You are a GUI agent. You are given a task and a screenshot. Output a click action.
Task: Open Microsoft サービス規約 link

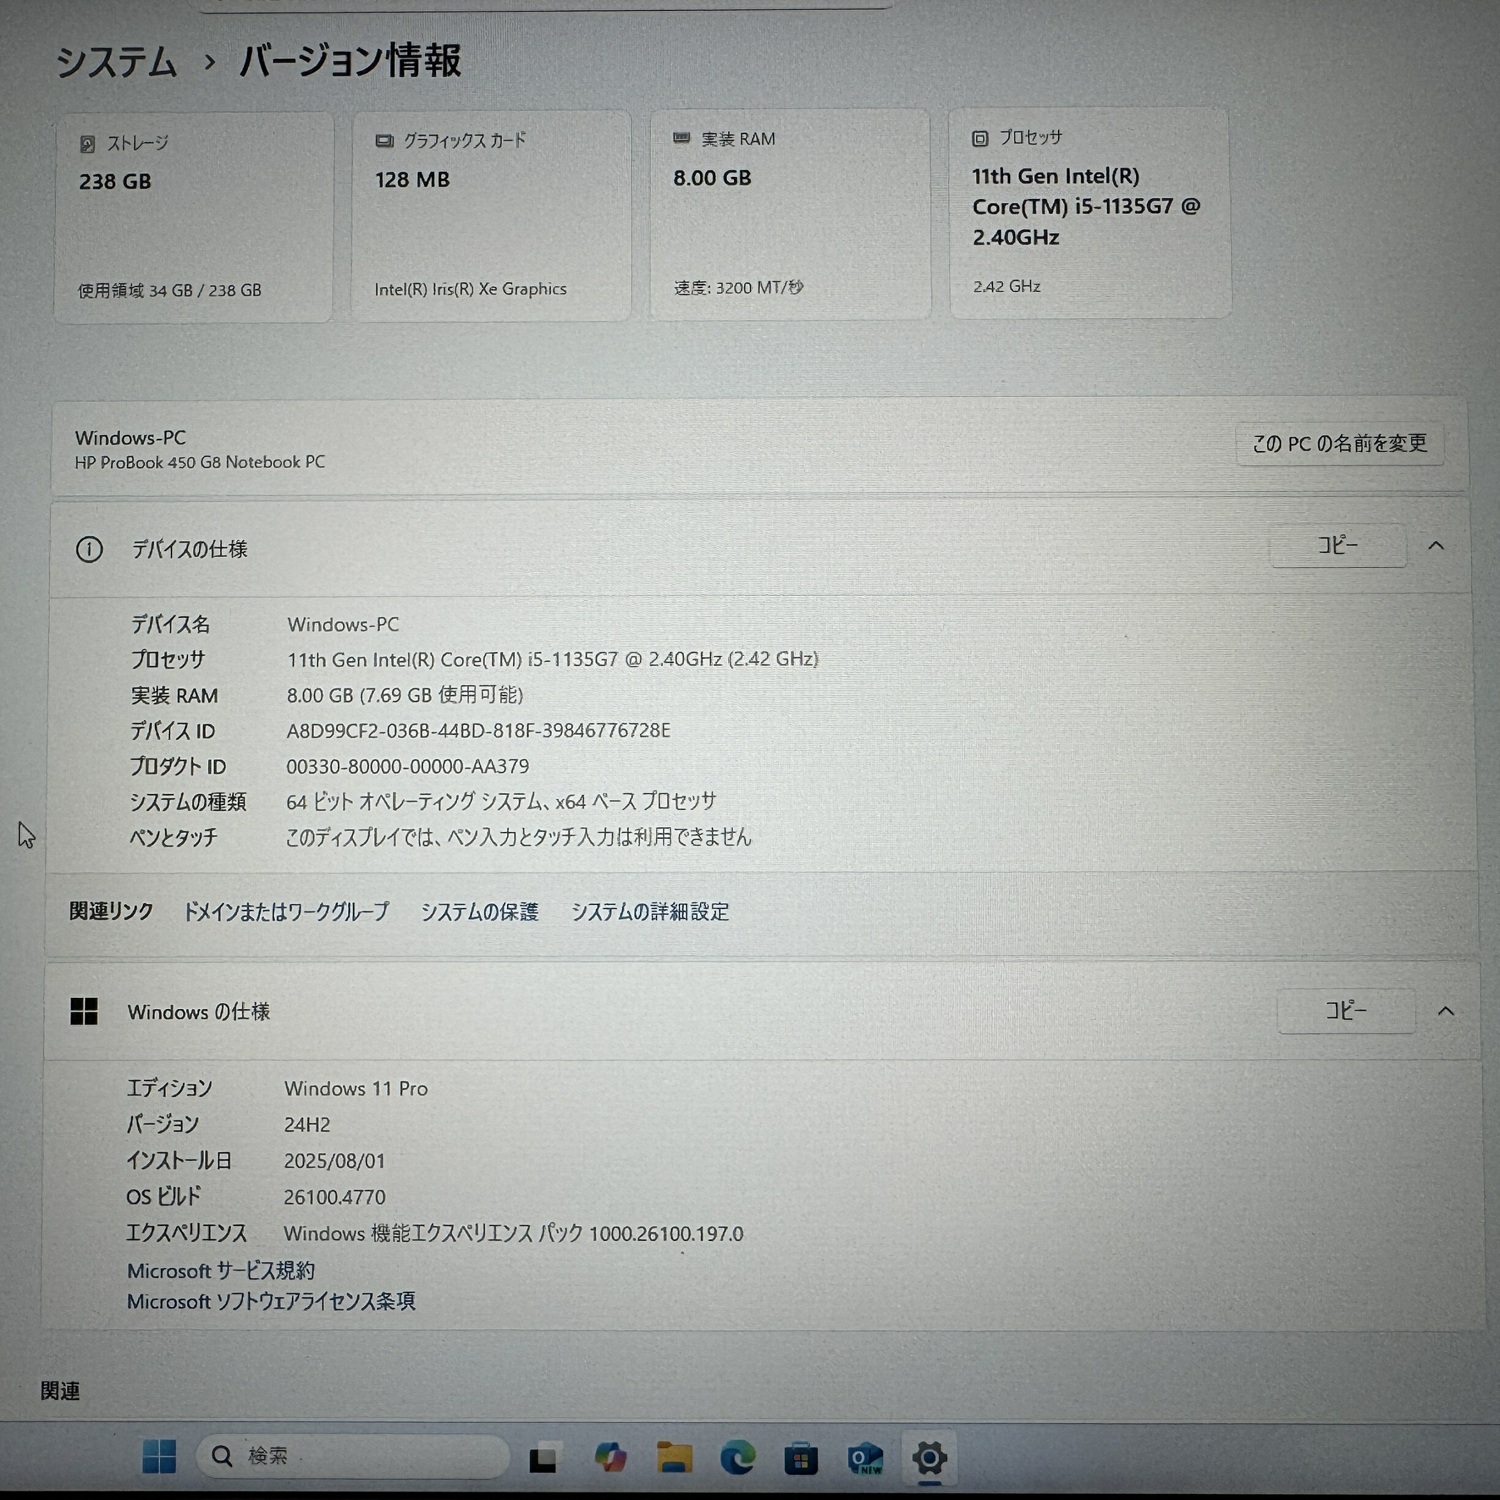220,1270
